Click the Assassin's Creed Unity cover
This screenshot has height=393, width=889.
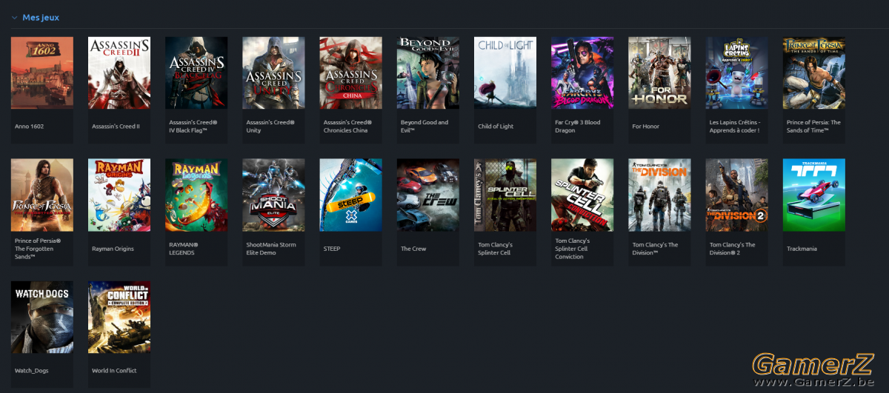coord(273,73)
